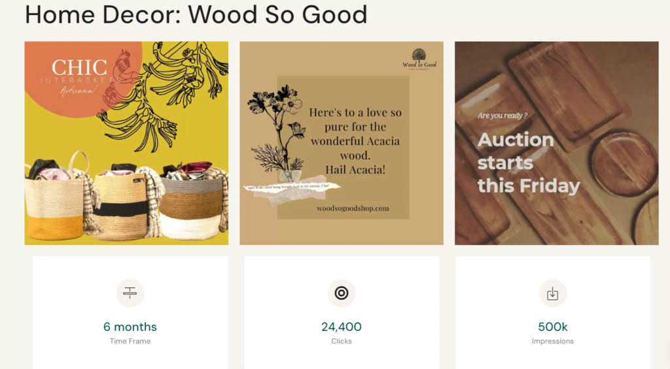
Task: Click the CHIC title text
Action: point(79,67)
